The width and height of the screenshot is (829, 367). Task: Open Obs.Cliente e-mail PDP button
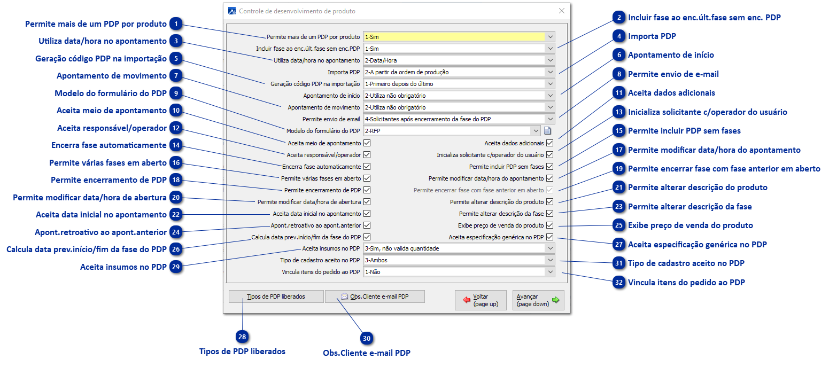tap(375, 296)
